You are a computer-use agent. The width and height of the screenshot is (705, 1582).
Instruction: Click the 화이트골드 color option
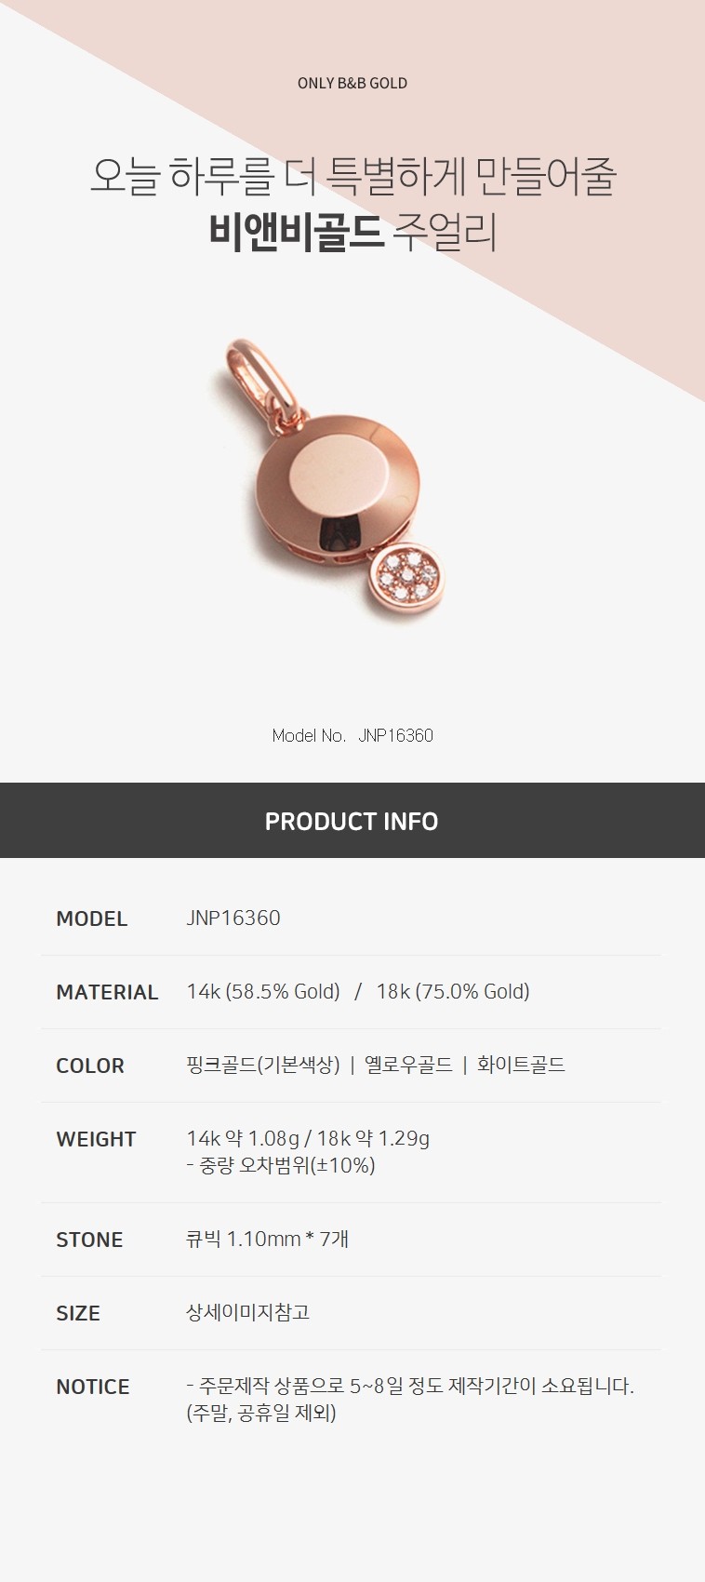tap(521, 1065)
